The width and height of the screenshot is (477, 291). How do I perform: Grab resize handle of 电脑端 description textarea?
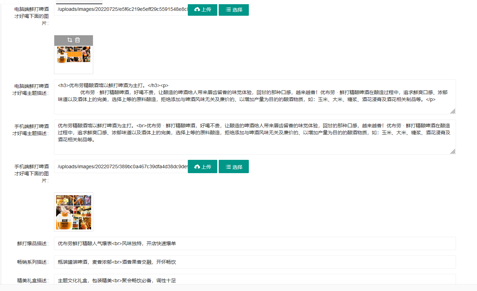[453, 111]
